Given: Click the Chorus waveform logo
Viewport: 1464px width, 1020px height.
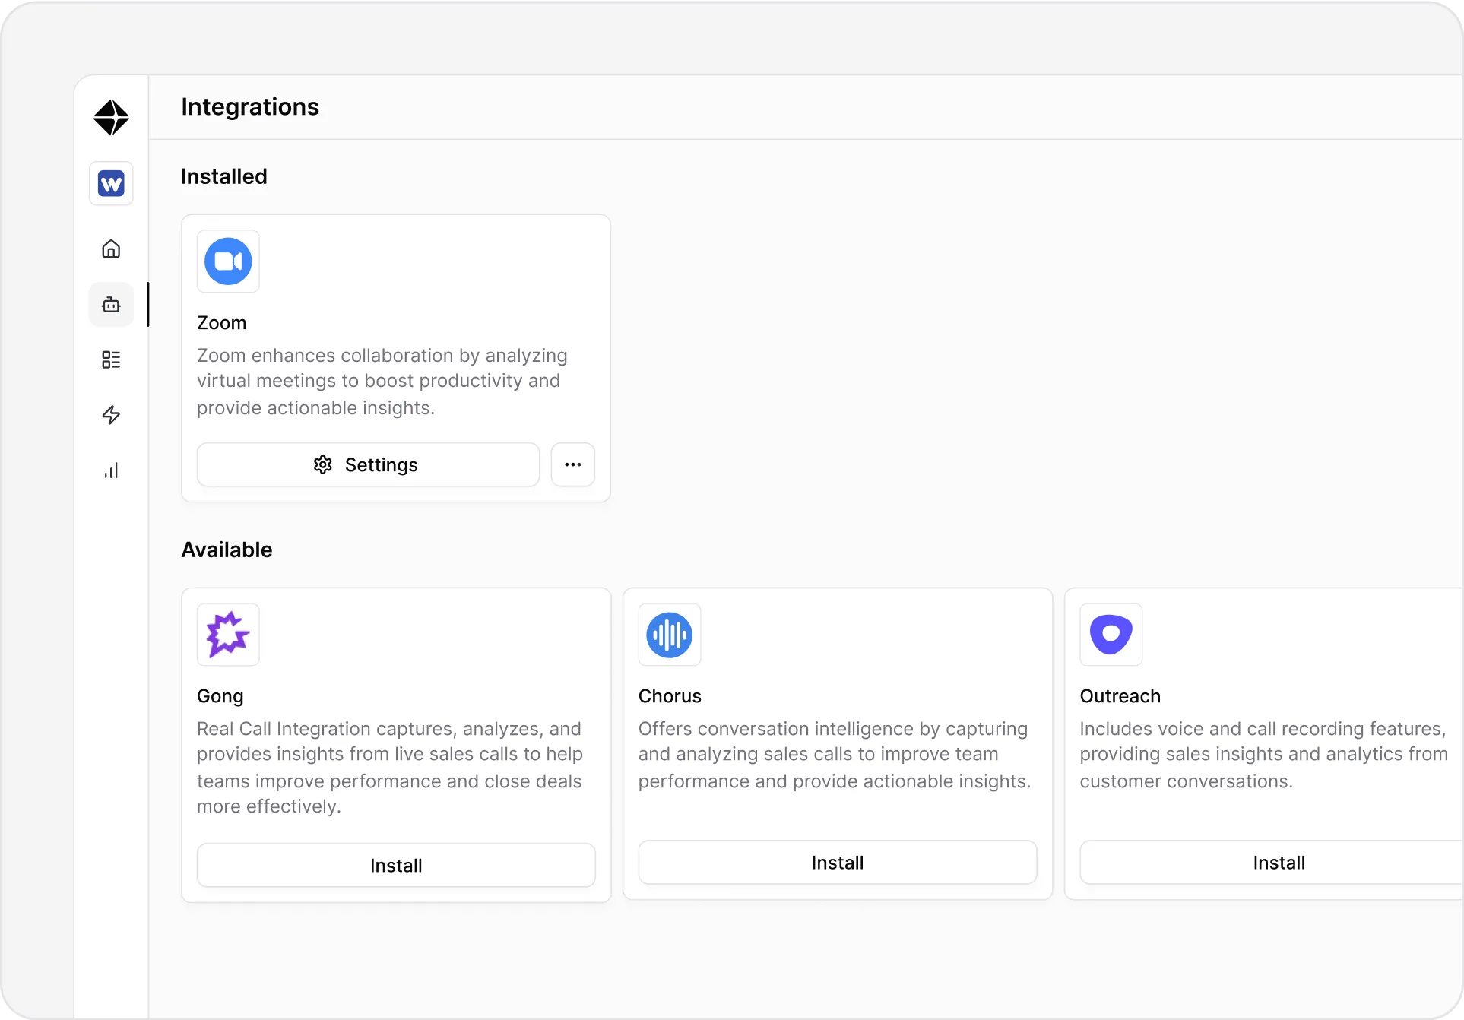Looking at the screenshot, I should (x=669, y=635).
